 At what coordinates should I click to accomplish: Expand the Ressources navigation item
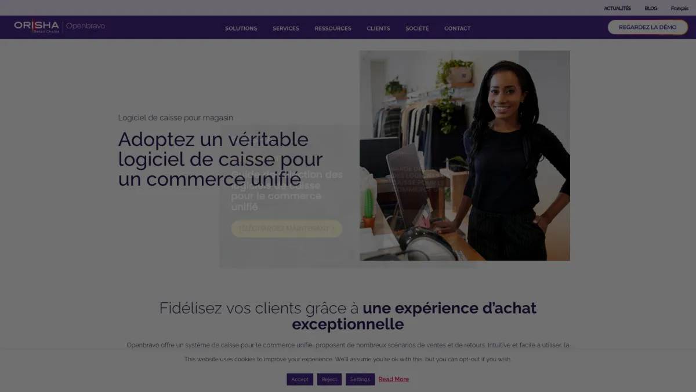coord(333,28)
